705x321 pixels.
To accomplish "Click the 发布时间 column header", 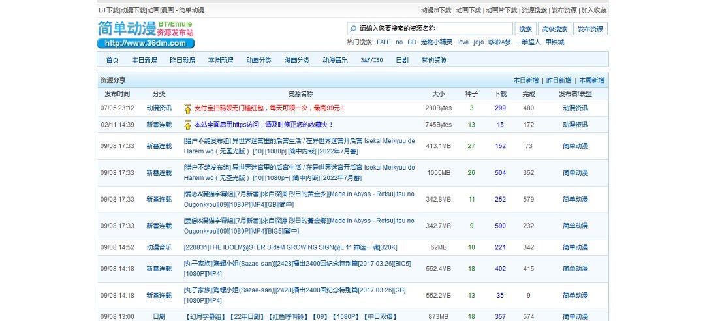I will 117,94.
